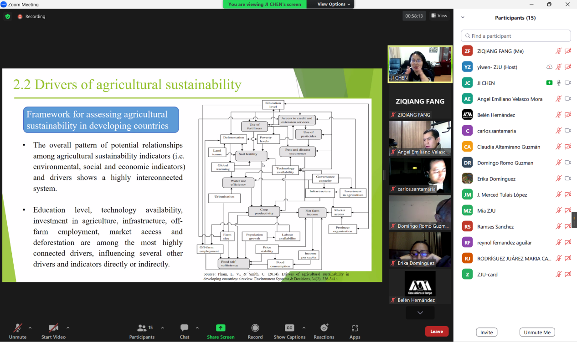Toggle the Unmute microphone button
Image resolution: width=577 pixels, height=342 pixels.
pos(18,328)
